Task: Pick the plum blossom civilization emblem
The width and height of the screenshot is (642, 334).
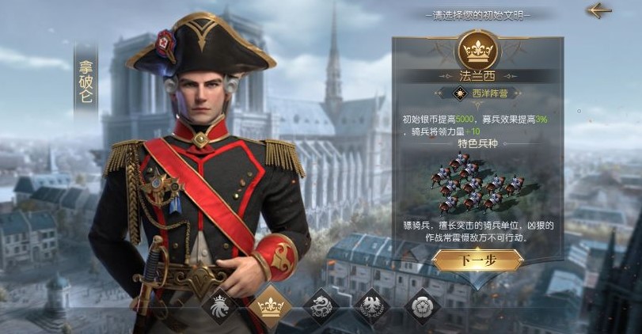Action: 423,306
